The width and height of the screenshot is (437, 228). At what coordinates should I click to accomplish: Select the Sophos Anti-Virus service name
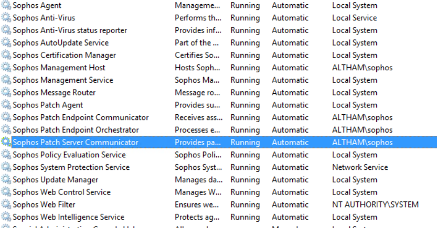point(44,18)
